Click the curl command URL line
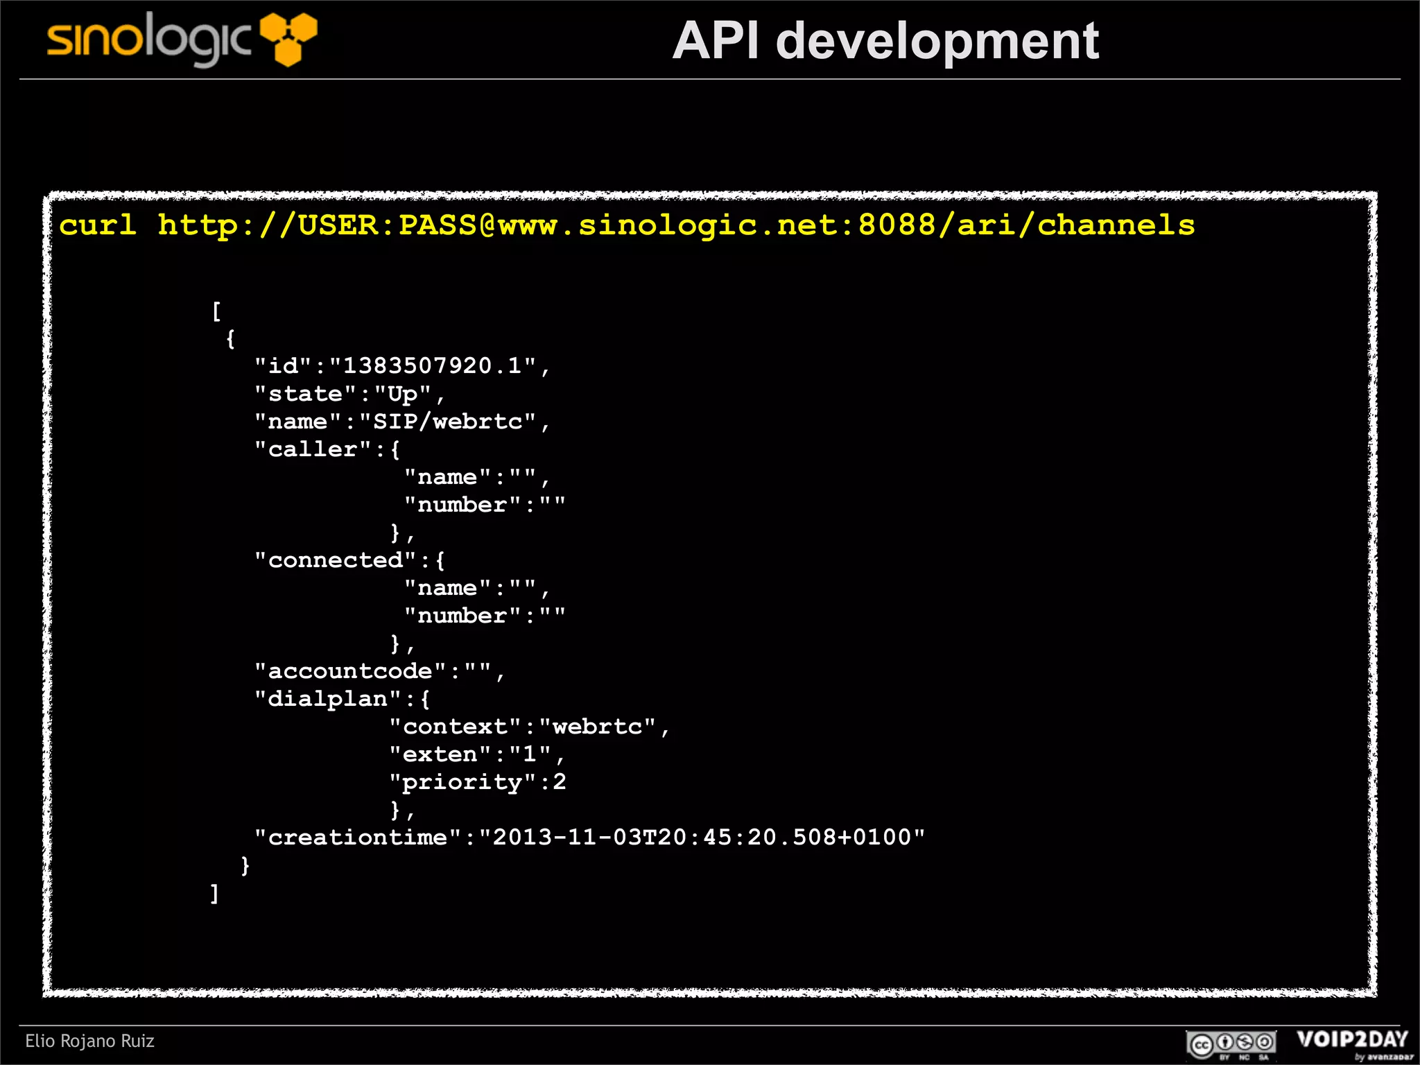 point(627,225)
